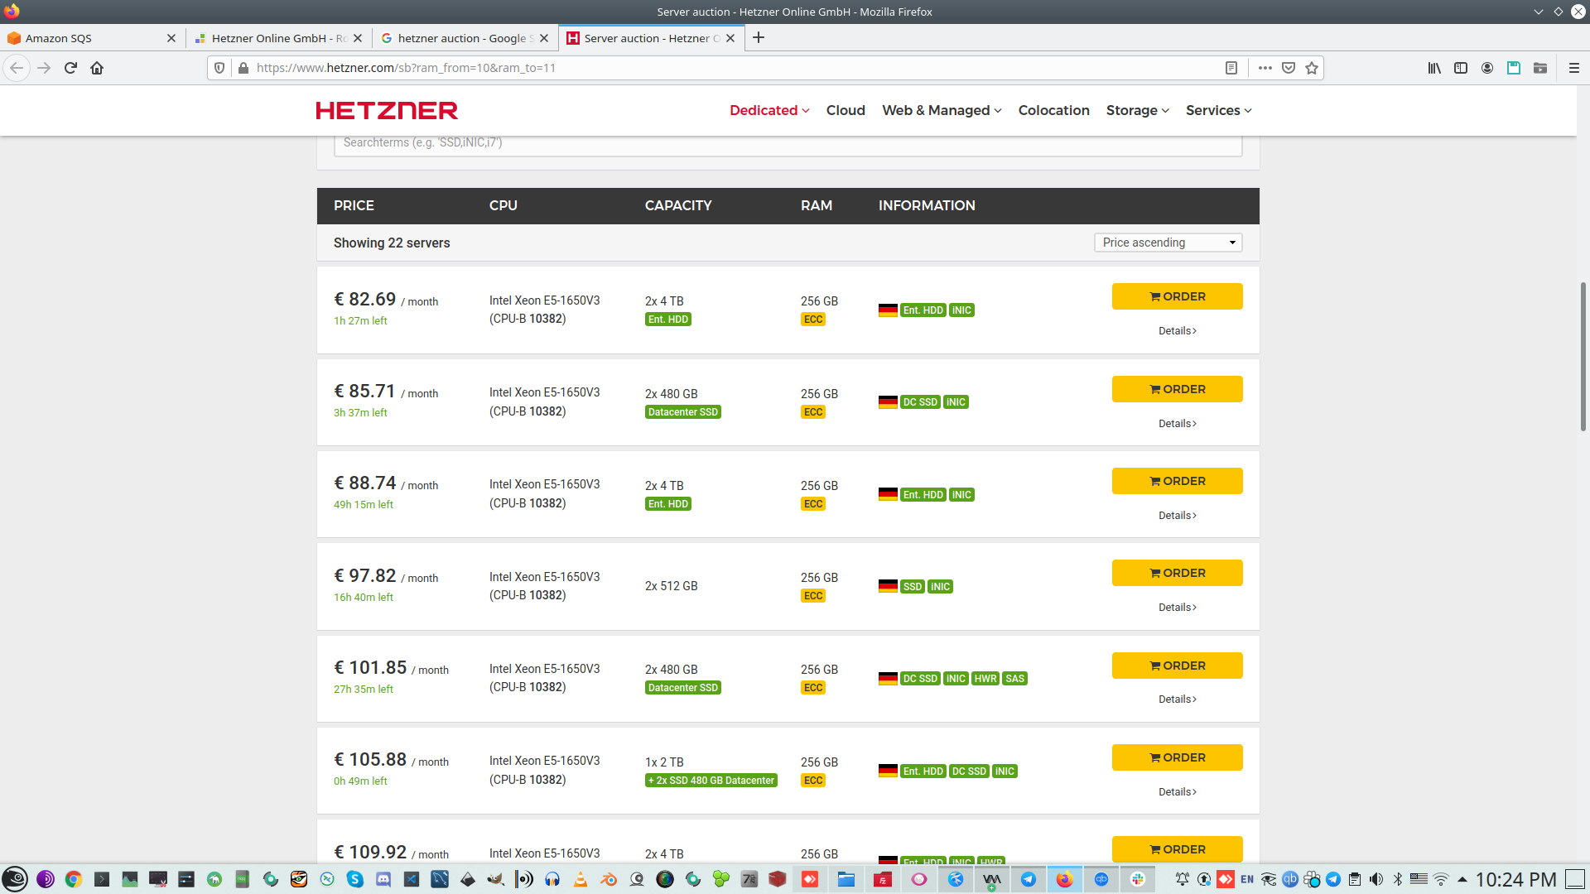This screenshot has width=1590, height=894.
Task: Click the Searchterms input field
Action: pos(787,143)
